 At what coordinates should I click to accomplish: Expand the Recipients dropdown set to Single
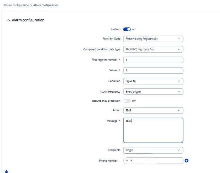(x=153, y=150)
